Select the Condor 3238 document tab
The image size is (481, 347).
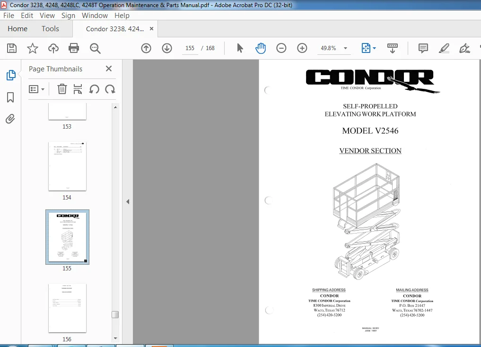115,29
